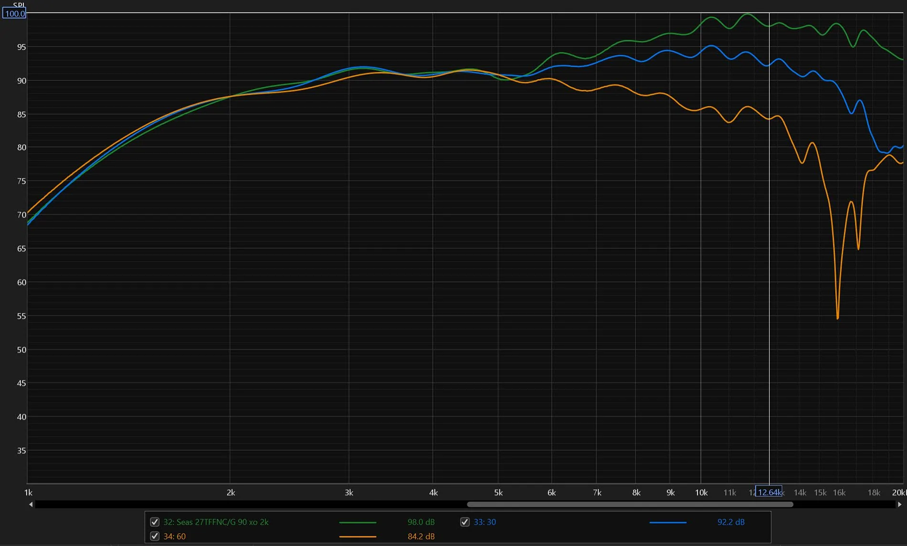
Task: Select the orange line sample in legend
Action: 358,536
